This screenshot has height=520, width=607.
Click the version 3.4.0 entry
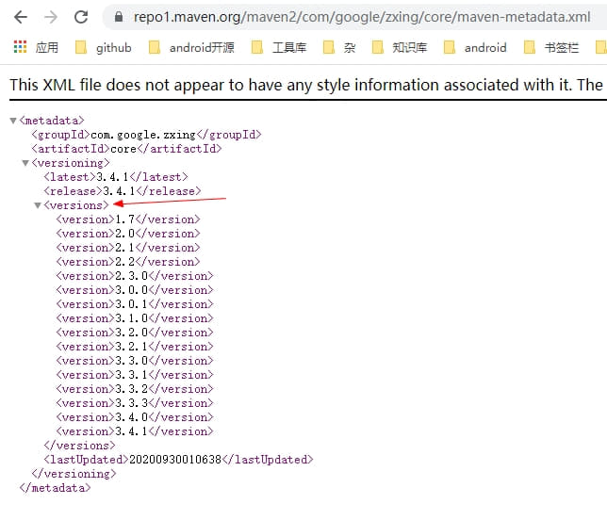(135, 417)
